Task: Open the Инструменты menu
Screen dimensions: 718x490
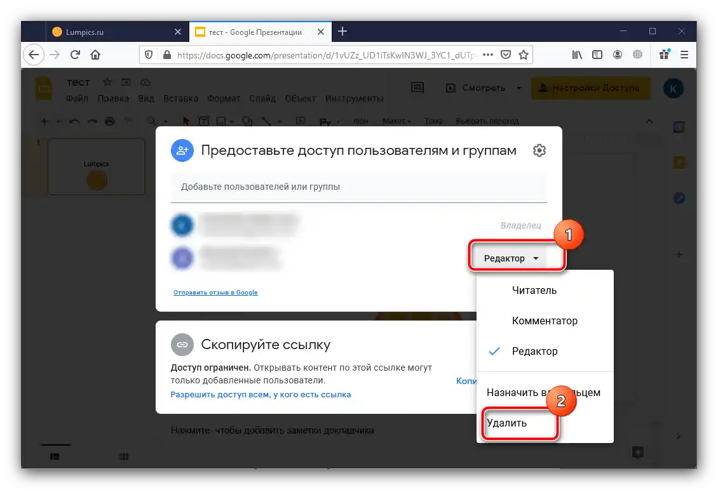Action: pyautogui.click(x=354, y=98)
